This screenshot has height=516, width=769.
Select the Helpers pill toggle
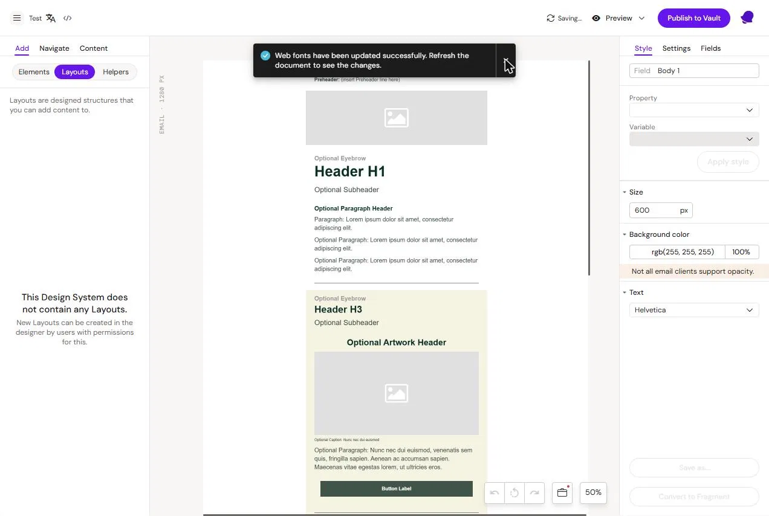[x=115, y=72]
